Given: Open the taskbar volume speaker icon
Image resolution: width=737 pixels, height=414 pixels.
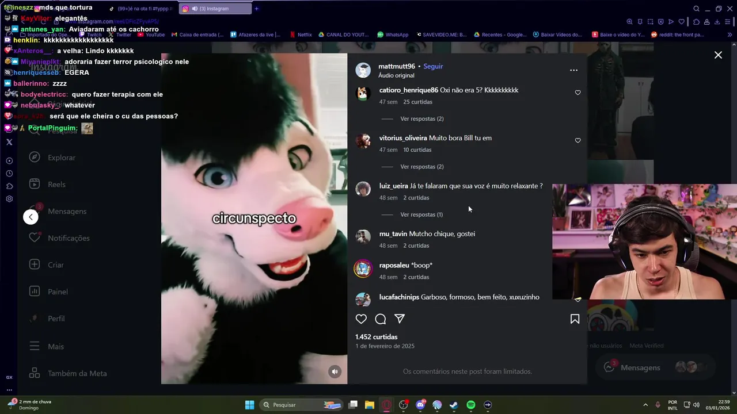Looking at the screenshot, I should 697,405.
